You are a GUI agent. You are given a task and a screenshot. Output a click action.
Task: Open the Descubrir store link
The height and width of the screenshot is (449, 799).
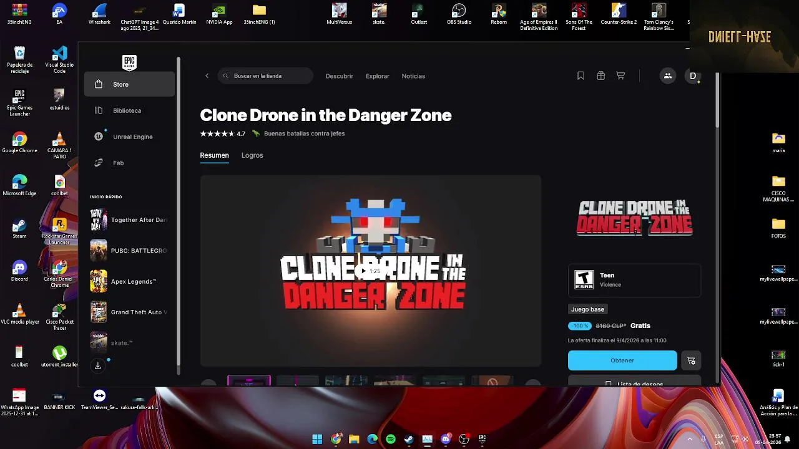click(339, 76)
